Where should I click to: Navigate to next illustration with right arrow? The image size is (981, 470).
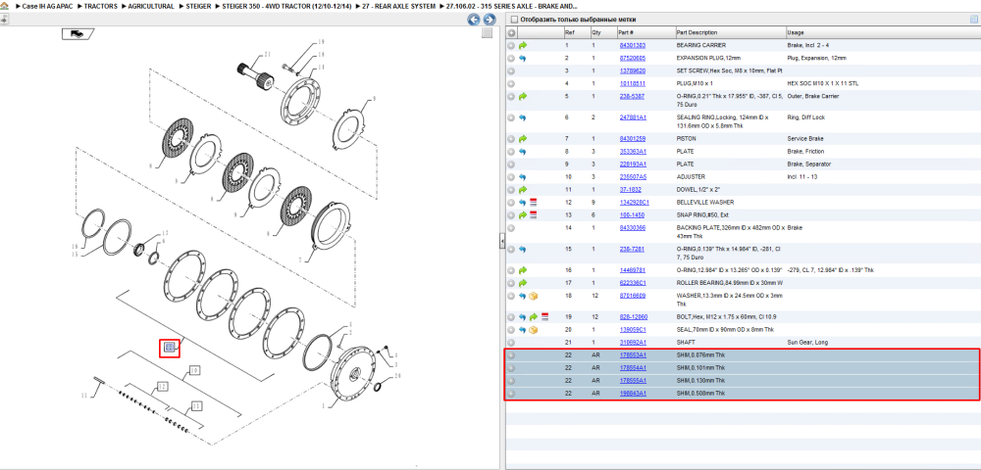click(x=490, y=20)
